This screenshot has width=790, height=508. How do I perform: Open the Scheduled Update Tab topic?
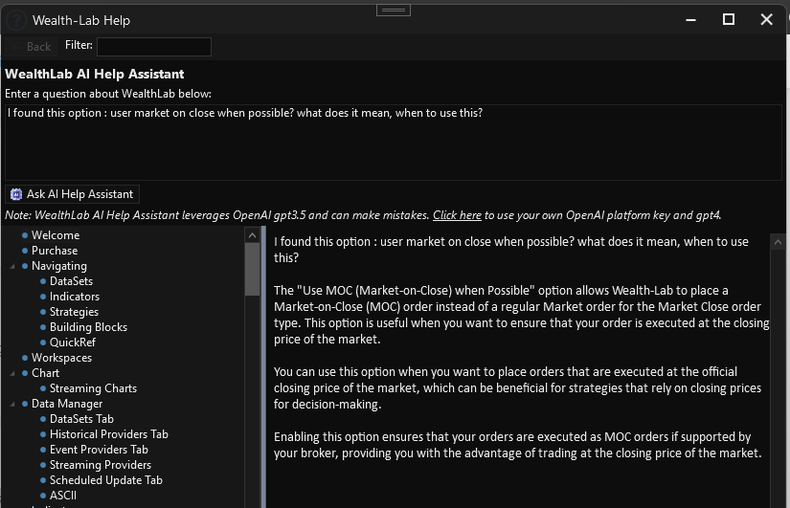[x=105, y=480]
